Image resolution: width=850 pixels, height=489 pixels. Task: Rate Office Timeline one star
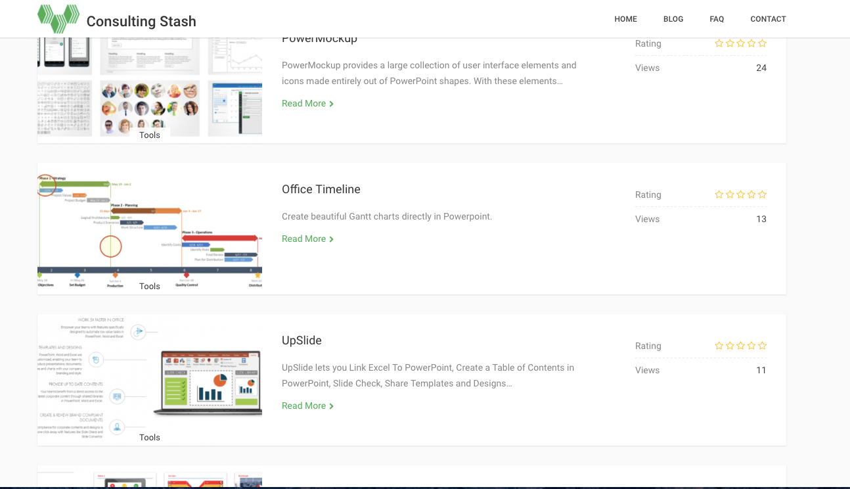tap(719, 195)
